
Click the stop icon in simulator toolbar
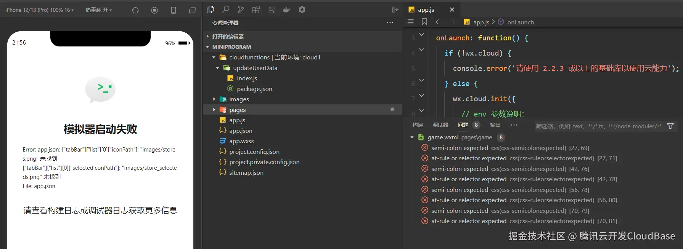pos(154,10)
